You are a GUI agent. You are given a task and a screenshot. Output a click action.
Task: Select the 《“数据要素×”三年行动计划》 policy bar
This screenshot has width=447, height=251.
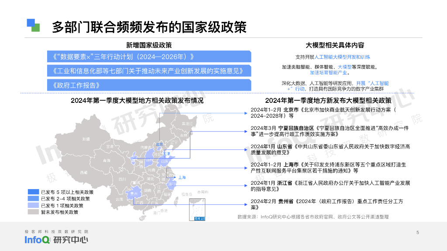pos(149,57)
